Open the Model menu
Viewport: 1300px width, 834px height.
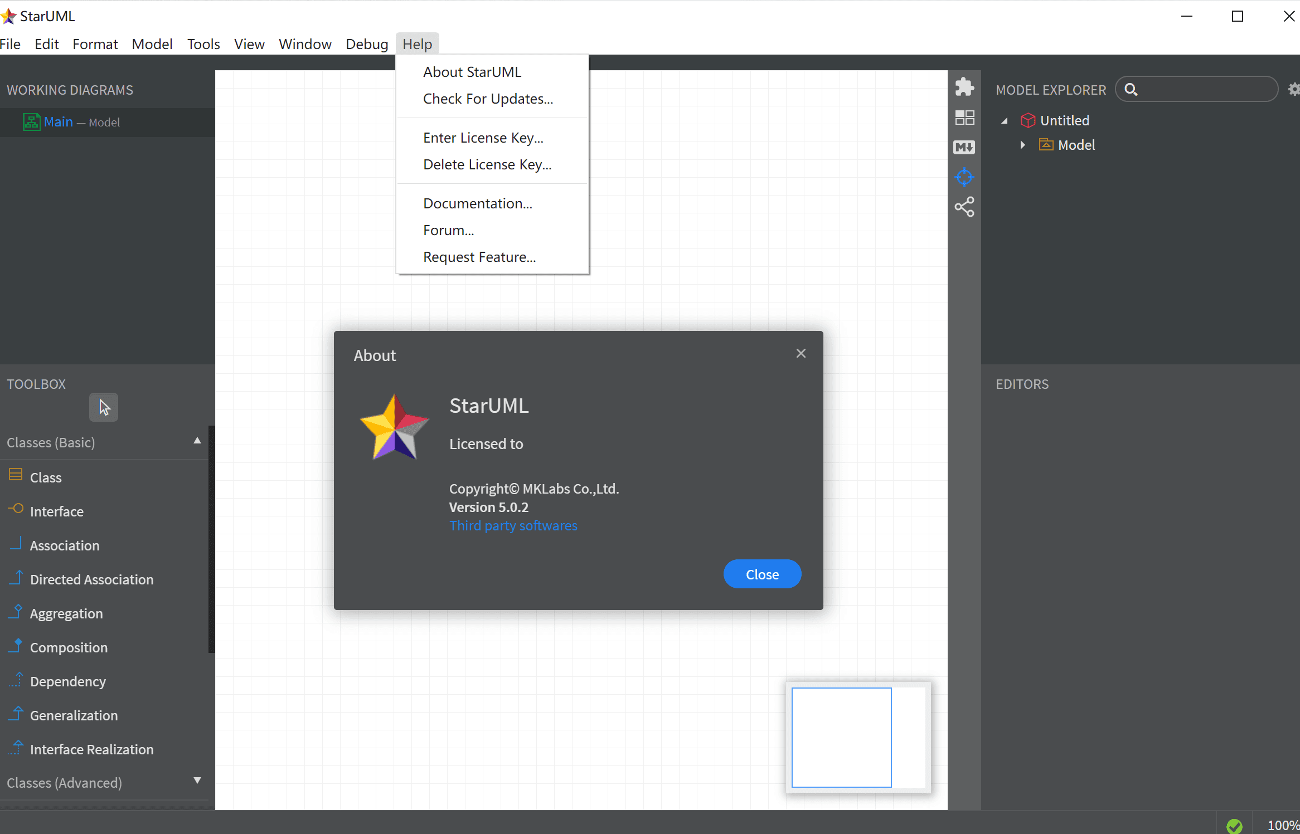click(x=152, y=44)
